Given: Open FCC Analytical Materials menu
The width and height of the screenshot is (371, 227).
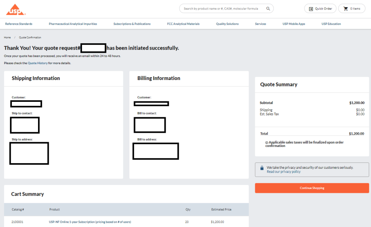Looking at the screenshot, I should [184, 24].
